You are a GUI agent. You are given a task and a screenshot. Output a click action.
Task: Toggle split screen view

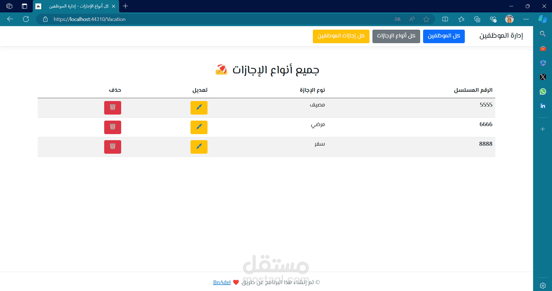pos(445,19)
